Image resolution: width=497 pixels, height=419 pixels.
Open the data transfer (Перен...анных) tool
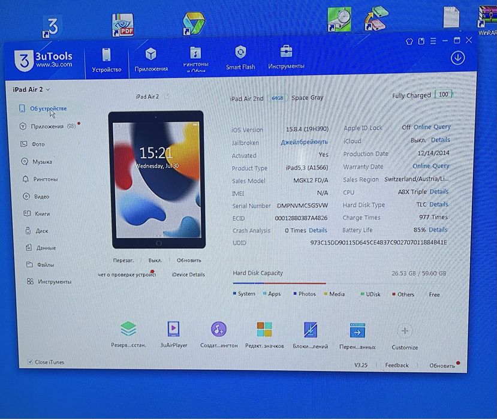(357, 335)
